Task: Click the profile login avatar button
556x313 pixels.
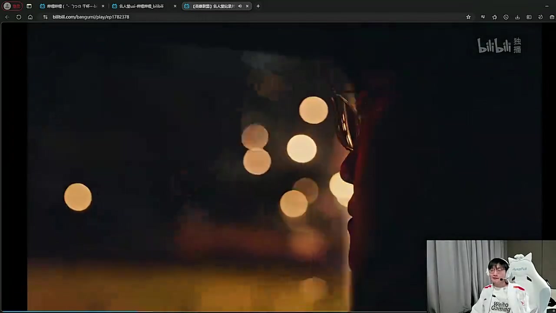Action: 12,6
